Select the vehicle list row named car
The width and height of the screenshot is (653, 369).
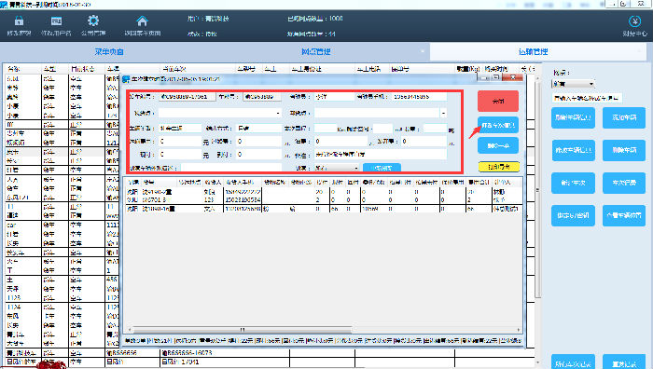(63, 225)
